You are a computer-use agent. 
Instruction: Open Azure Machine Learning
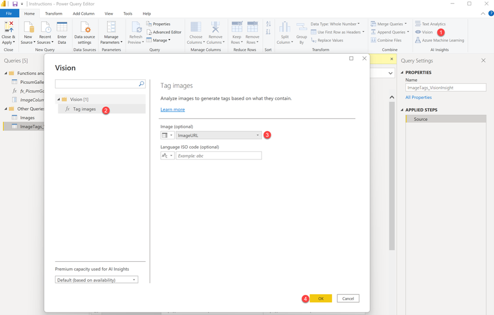tap(440, 40)
